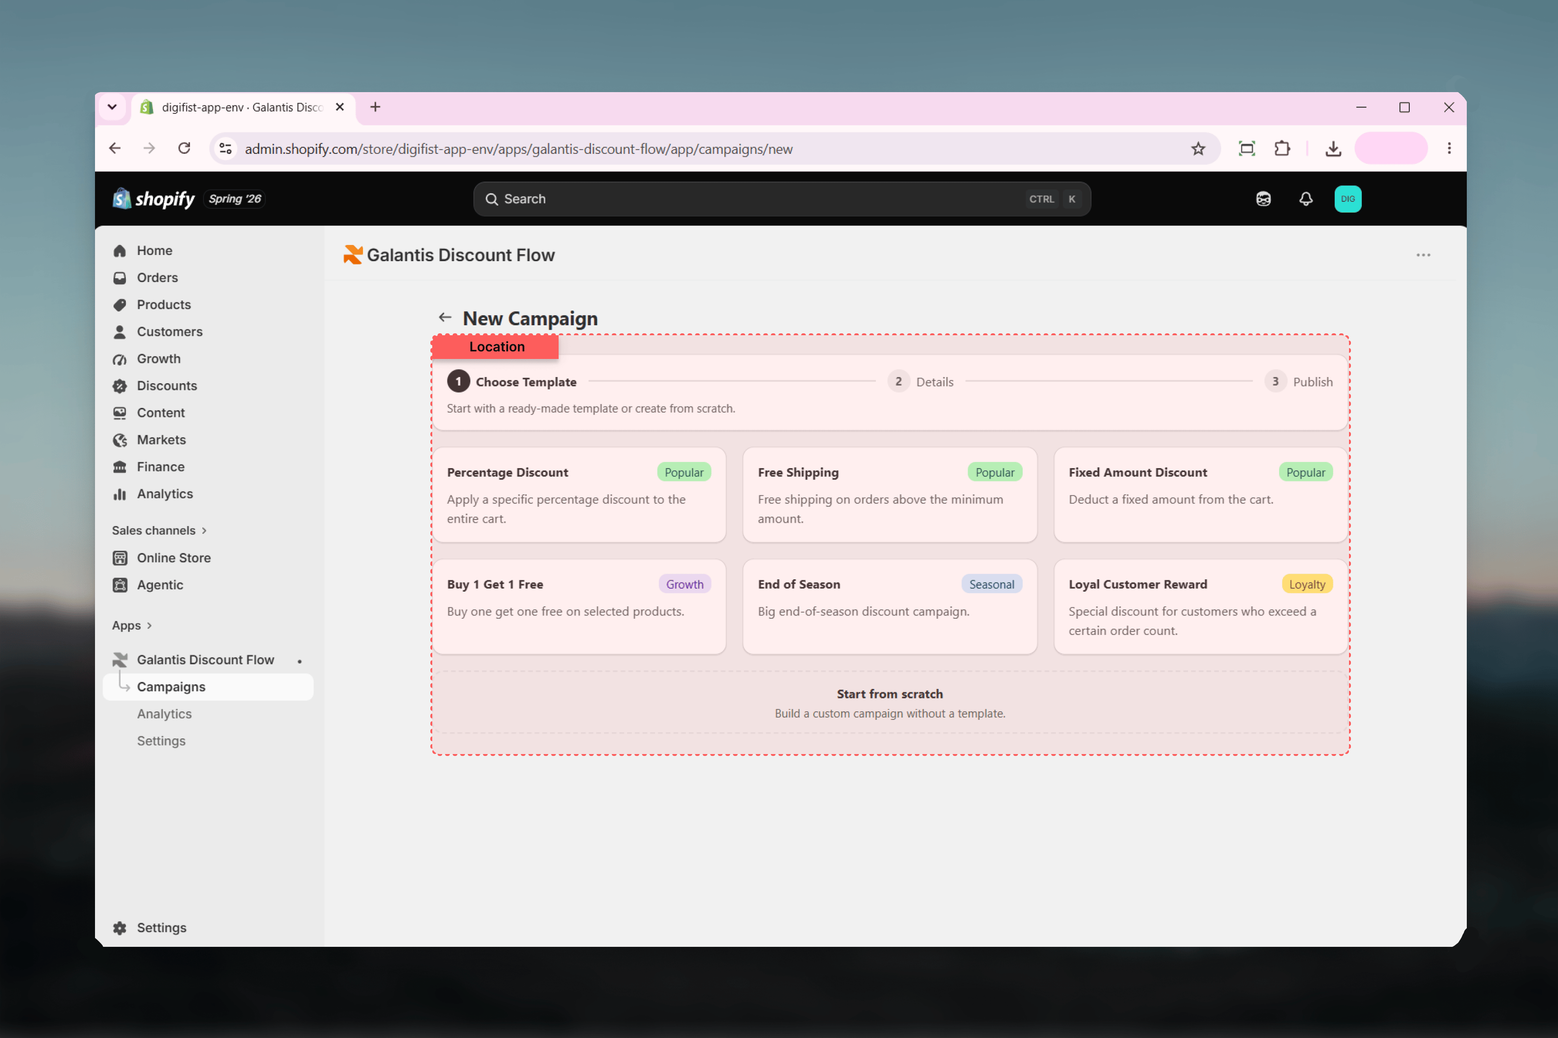Expand Sales channels section
The image size is (1558, 1038).
pos(160,530)
